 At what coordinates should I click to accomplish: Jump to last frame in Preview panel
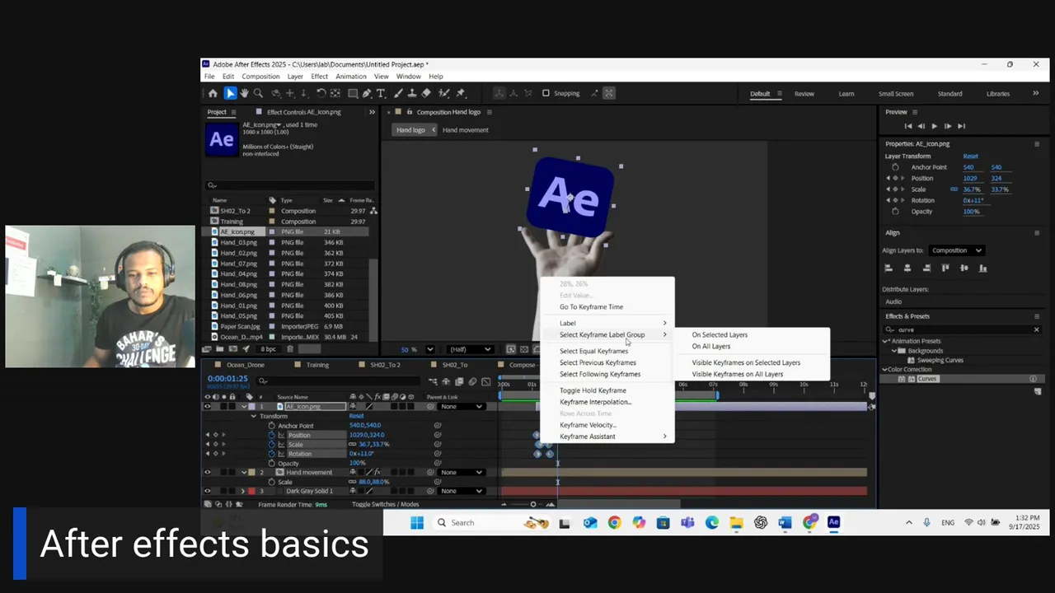point(961,126)
